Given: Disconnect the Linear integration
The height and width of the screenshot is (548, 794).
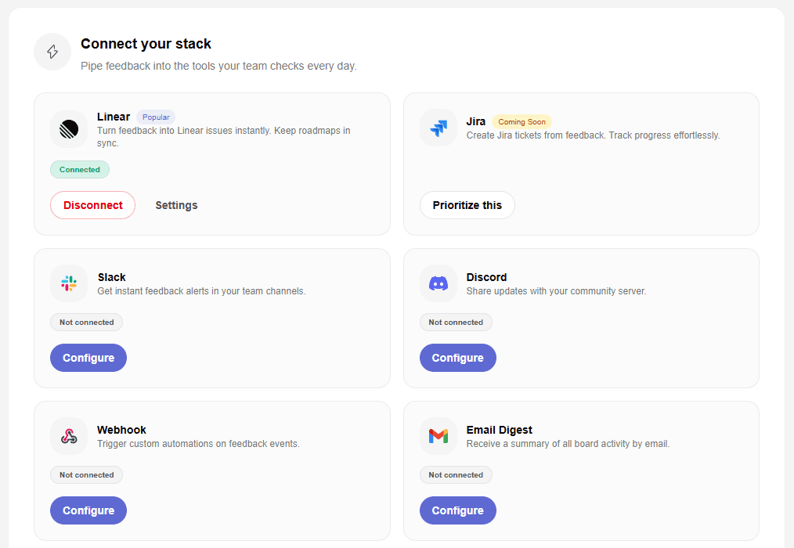Looking at the screenshot, I should pyautogui.click(x=92, y=204).
